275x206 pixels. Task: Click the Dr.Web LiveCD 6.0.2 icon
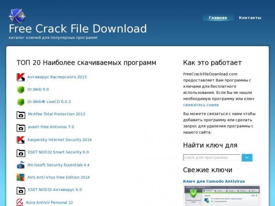[21, 102]
